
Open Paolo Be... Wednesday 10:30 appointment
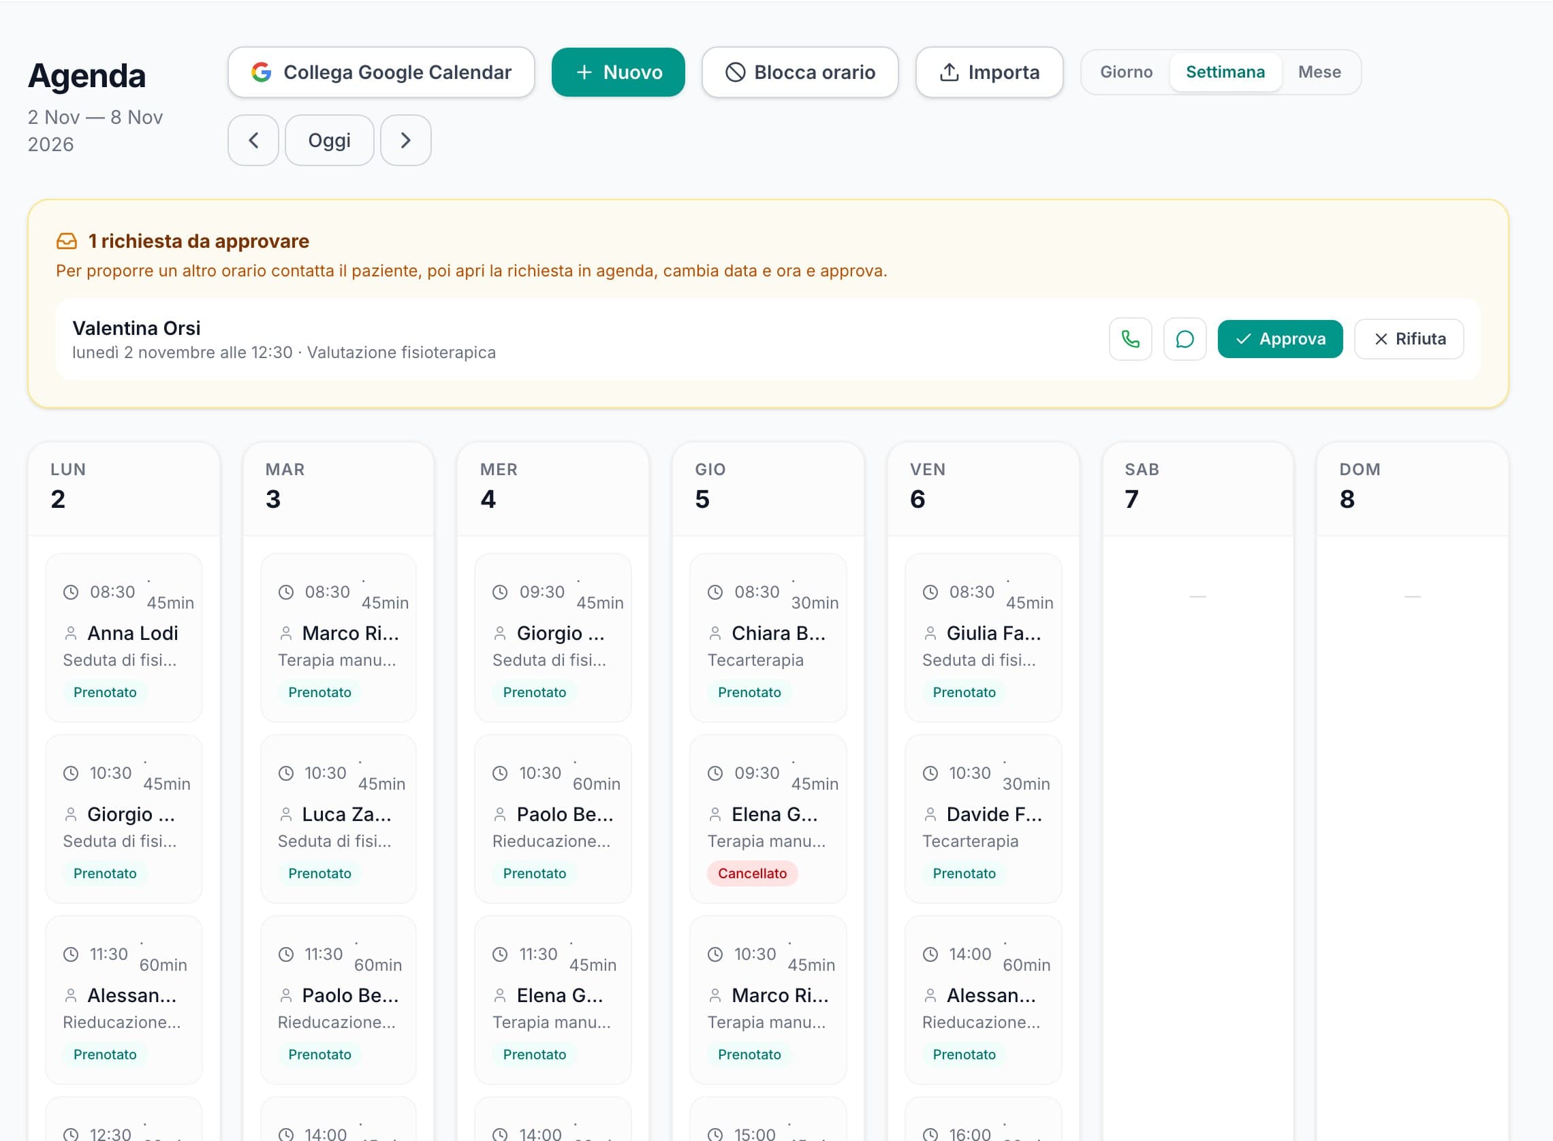click(x=553, y=818)
